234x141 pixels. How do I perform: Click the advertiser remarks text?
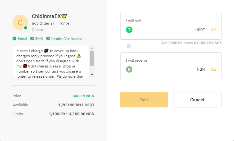[x=50, y=61]
